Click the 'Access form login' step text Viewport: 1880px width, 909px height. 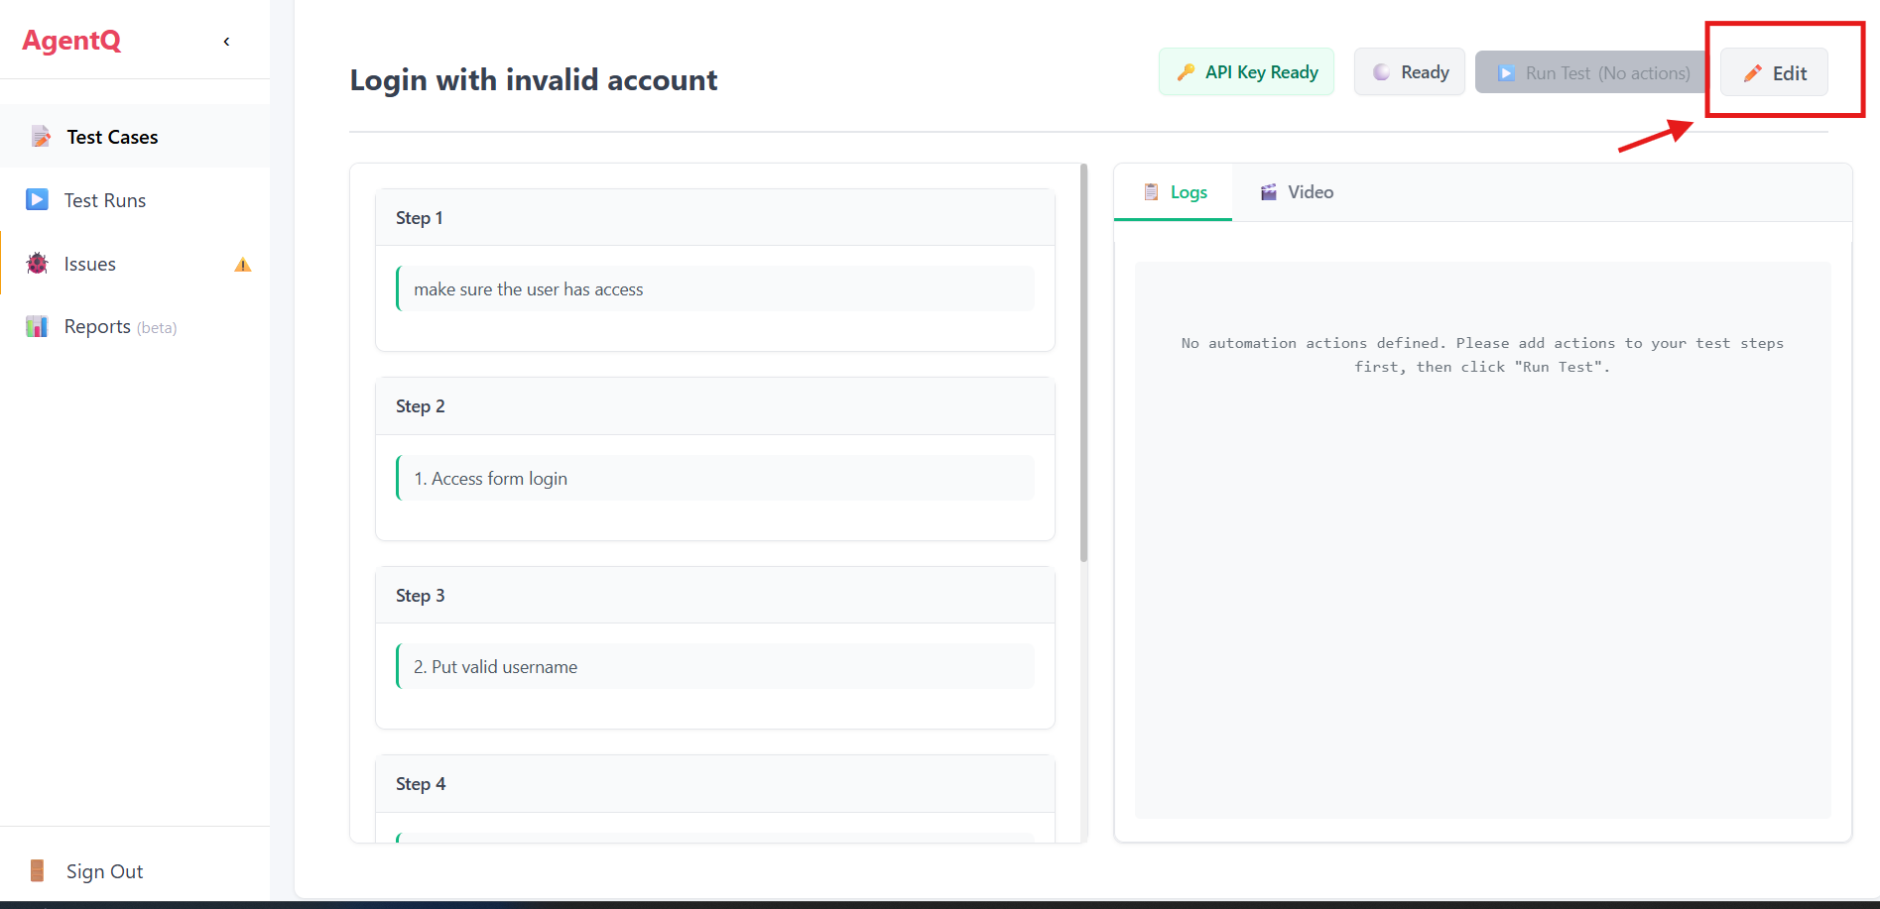(x=490, y=479)
